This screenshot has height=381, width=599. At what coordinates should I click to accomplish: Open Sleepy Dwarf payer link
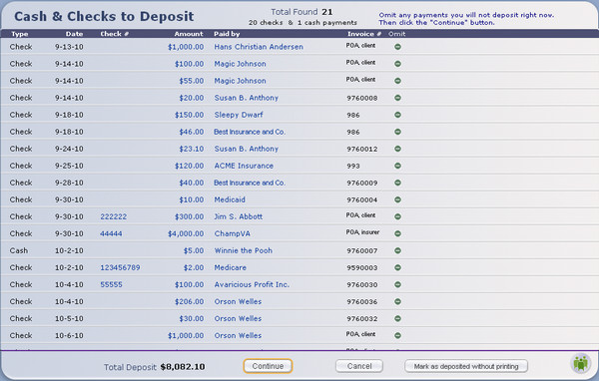click(x=239, y=115)
